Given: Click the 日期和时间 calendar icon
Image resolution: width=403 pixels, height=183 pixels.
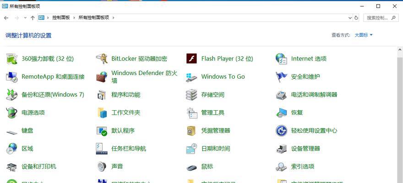Looking at the screenshot, I should point(191,149).
